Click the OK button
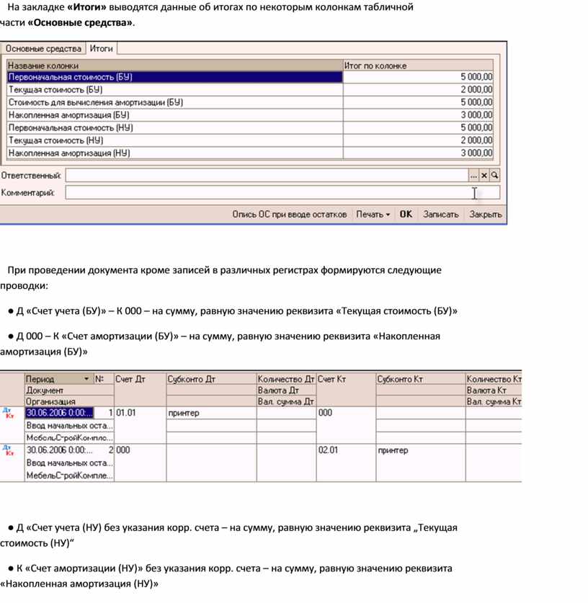 tap(406, 214)
